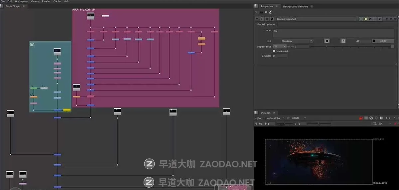
Task: Pause the viewer with the pause icon
Action: point(381,118)
